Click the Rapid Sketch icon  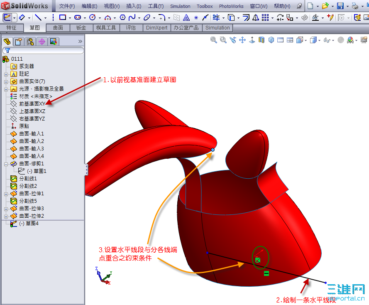357,17
